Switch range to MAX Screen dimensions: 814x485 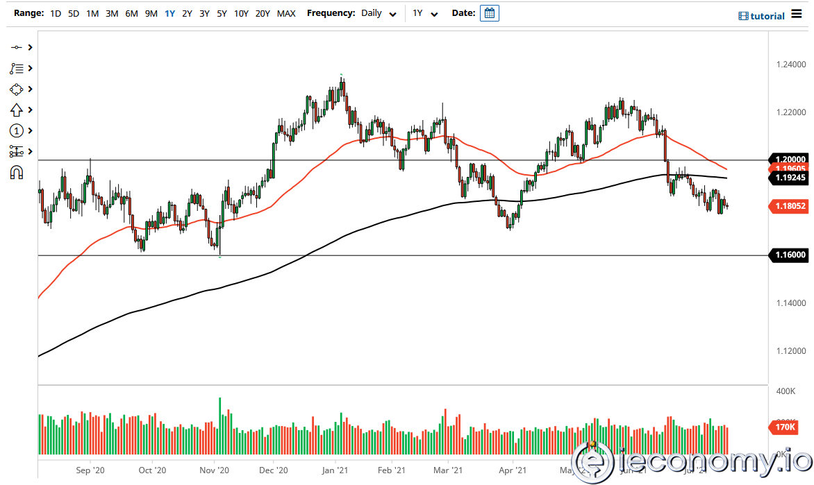point(286,13)
